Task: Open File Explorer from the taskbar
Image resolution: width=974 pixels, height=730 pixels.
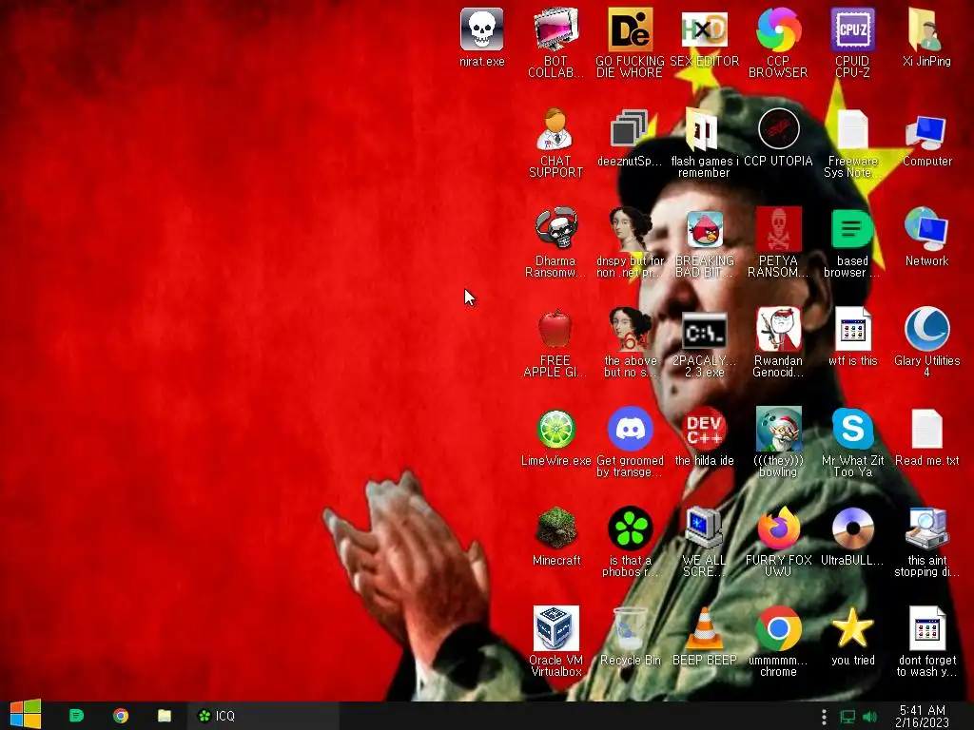Action: (165, 716)
